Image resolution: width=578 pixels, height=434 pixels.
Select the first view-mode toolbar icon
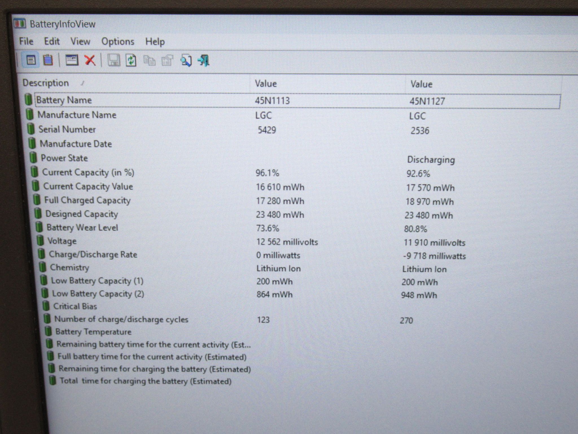[30, 60]
